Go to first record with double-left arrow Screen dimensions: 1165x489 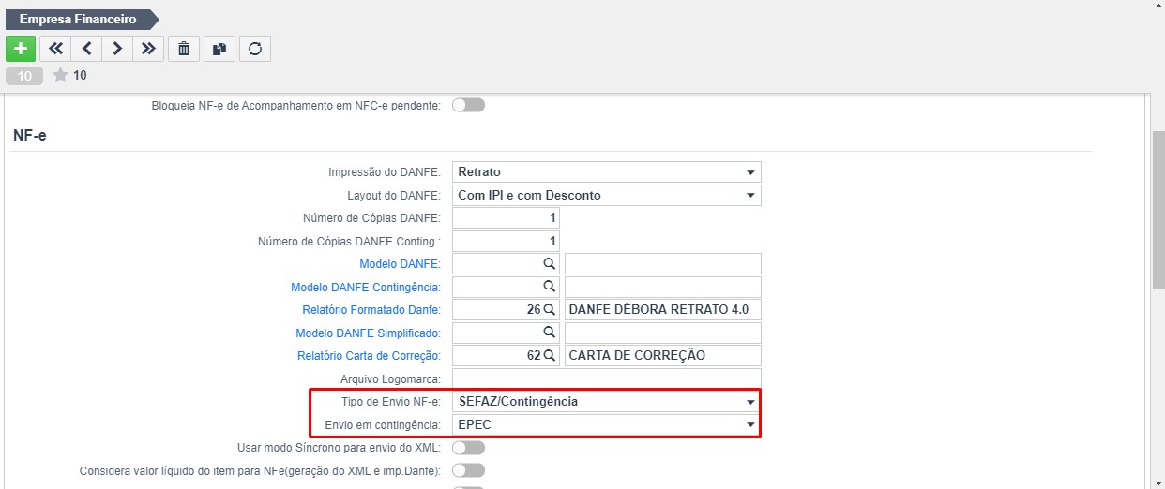[x=55, y=49]
